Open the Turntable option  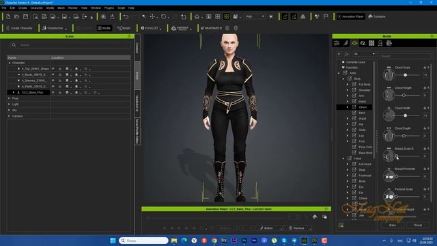tap(377, 16)
